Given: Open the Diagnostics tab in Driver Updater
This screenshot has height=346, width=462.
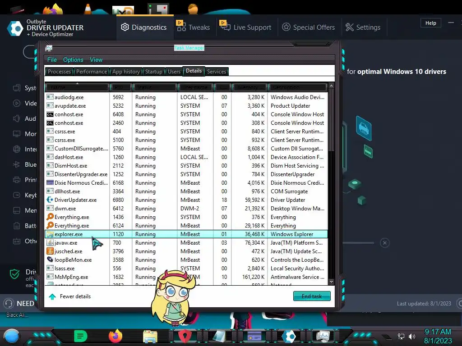Looking at the screenshot, I should coord(144,27).
